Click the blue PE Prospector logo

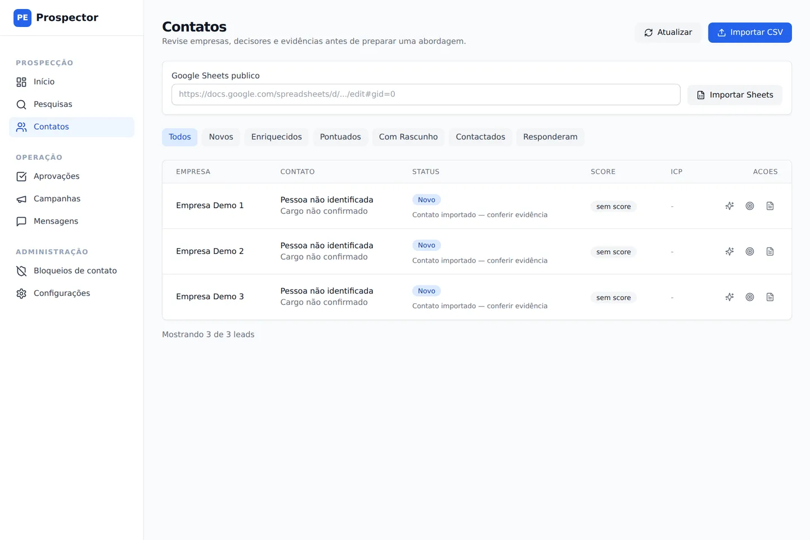[22, 18]
